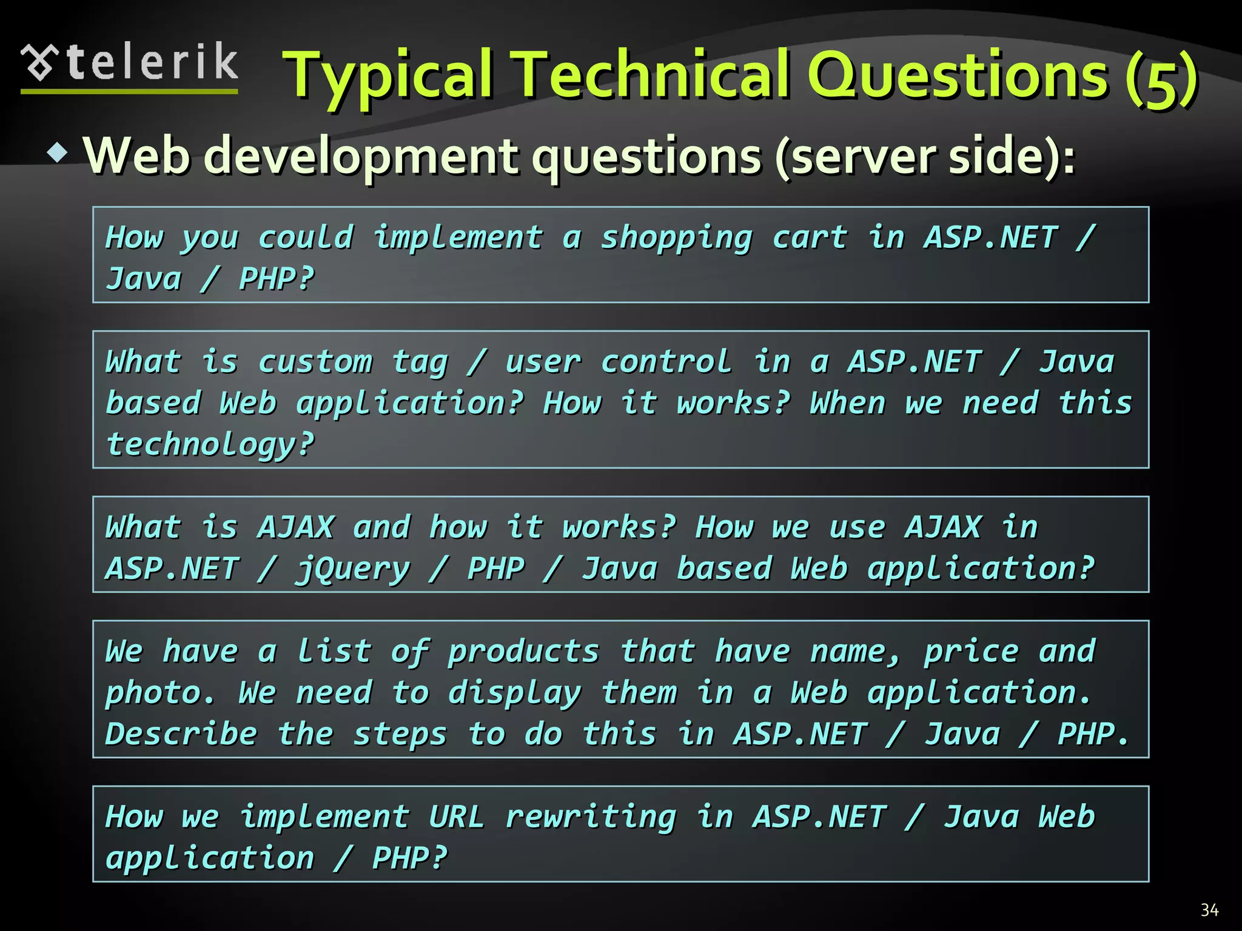Click the shopping cart question box
1242x931 pixels.
[620, 255]
